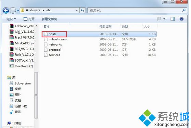Select the protocol file
This screenshot has height=128, width=191.
click(x=55, y=50)
